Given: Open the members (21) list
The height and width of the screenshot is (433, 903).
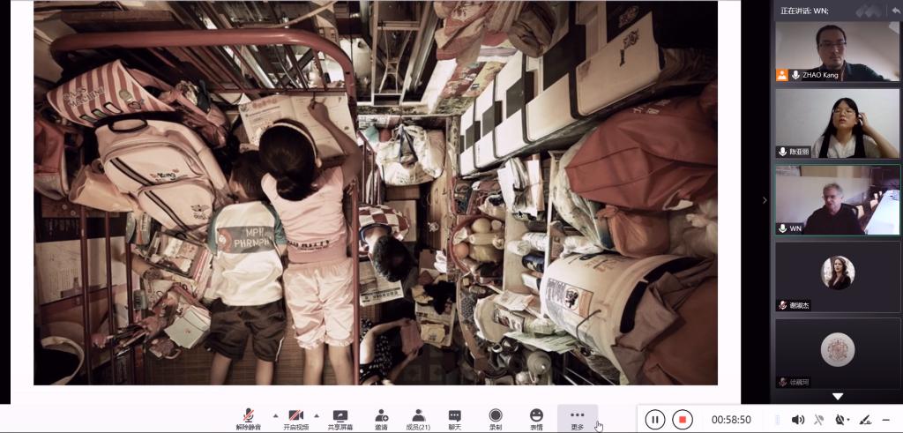Looking at the screenshot, I should click(x=419, y=418).
